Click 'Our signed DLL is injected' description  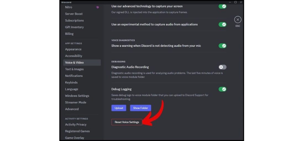click(x=150, y=12)
